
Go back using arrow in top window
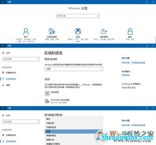point(3,2)
